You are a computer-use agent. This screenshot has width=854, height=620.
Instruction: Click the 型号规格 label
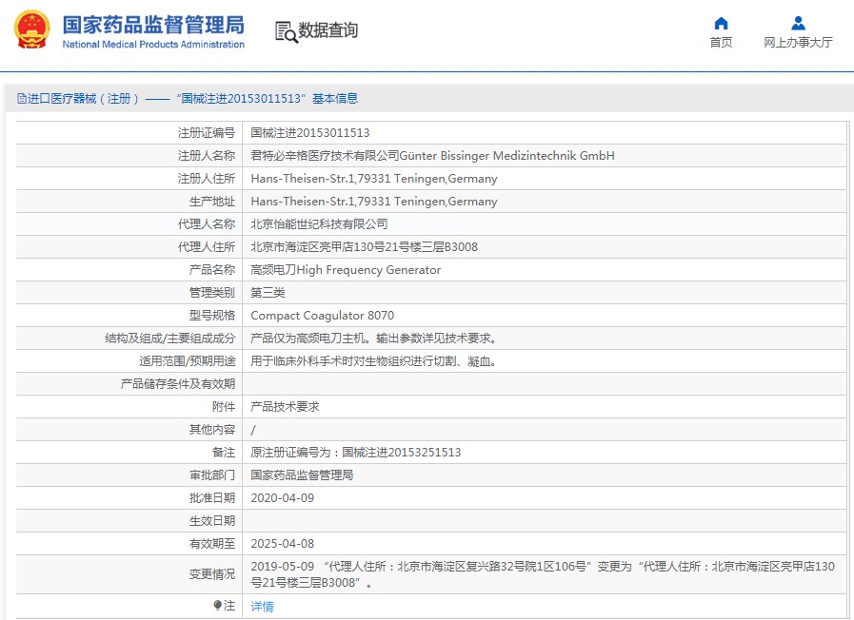(212, 316)
